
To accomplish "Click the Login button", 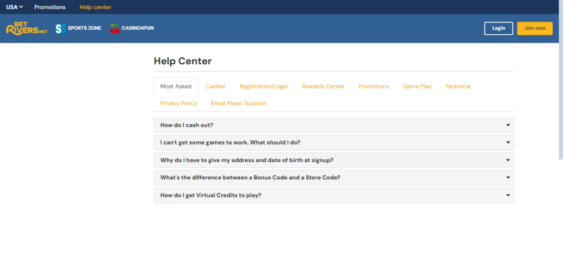I will tap(498, 29).
